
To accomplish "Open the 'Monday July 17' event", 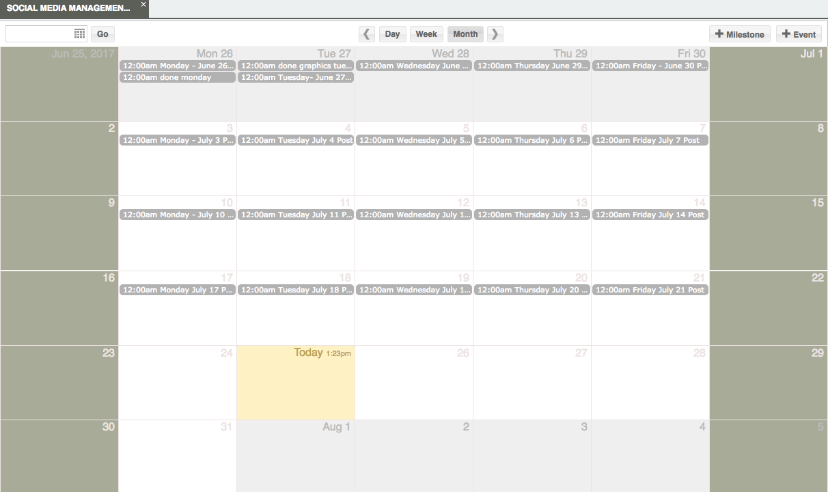I will [178, 290].
